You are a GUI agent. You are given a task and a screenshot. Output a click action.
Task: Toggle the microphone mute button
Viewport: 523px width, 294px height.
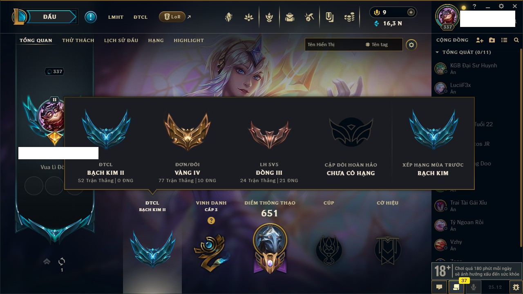click(474, 287)
